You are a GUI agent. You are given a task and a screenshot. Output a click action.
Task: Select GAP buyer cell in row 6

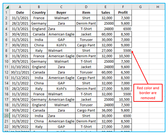[61, 40]
